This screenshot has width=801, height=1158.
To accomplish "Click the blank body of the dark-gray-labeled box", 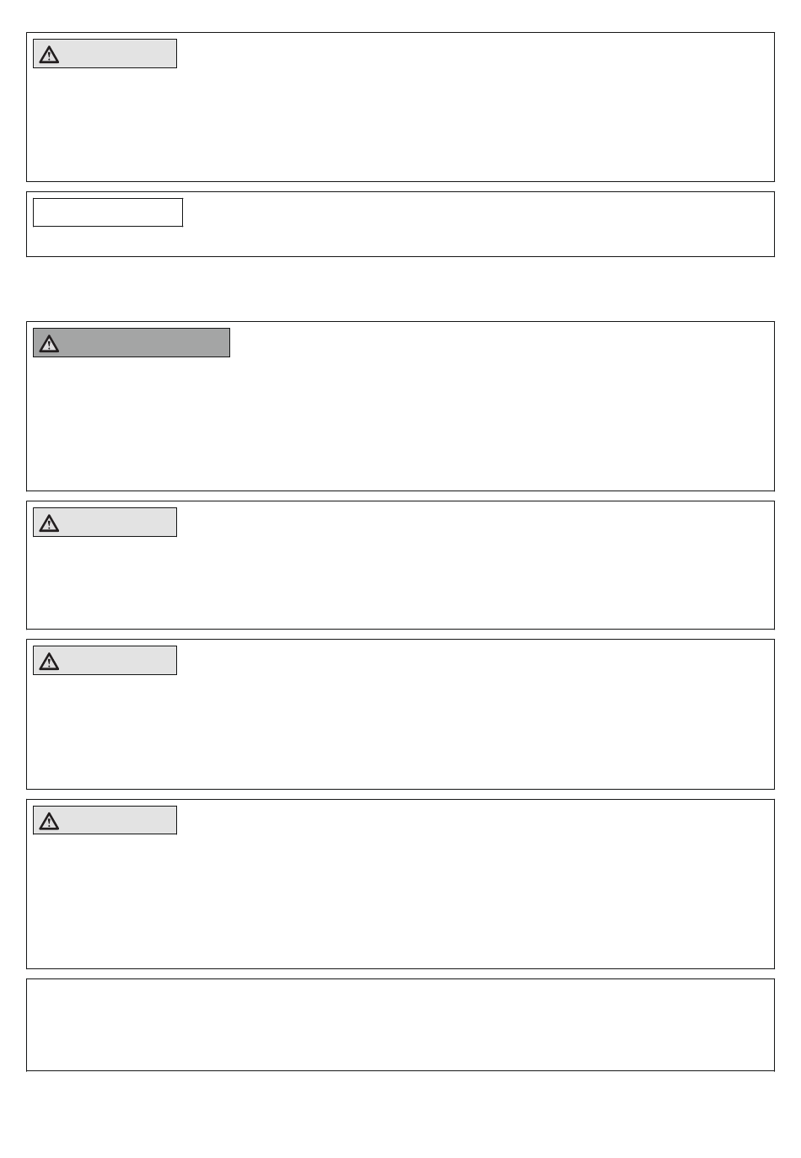I will 400,423.
